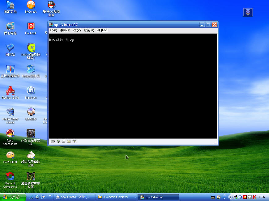The height and width of the screenshot is (201, 269).
Task: Select the 江民杀毒软件 antivirus icon
Action: [x=10, y=72]
